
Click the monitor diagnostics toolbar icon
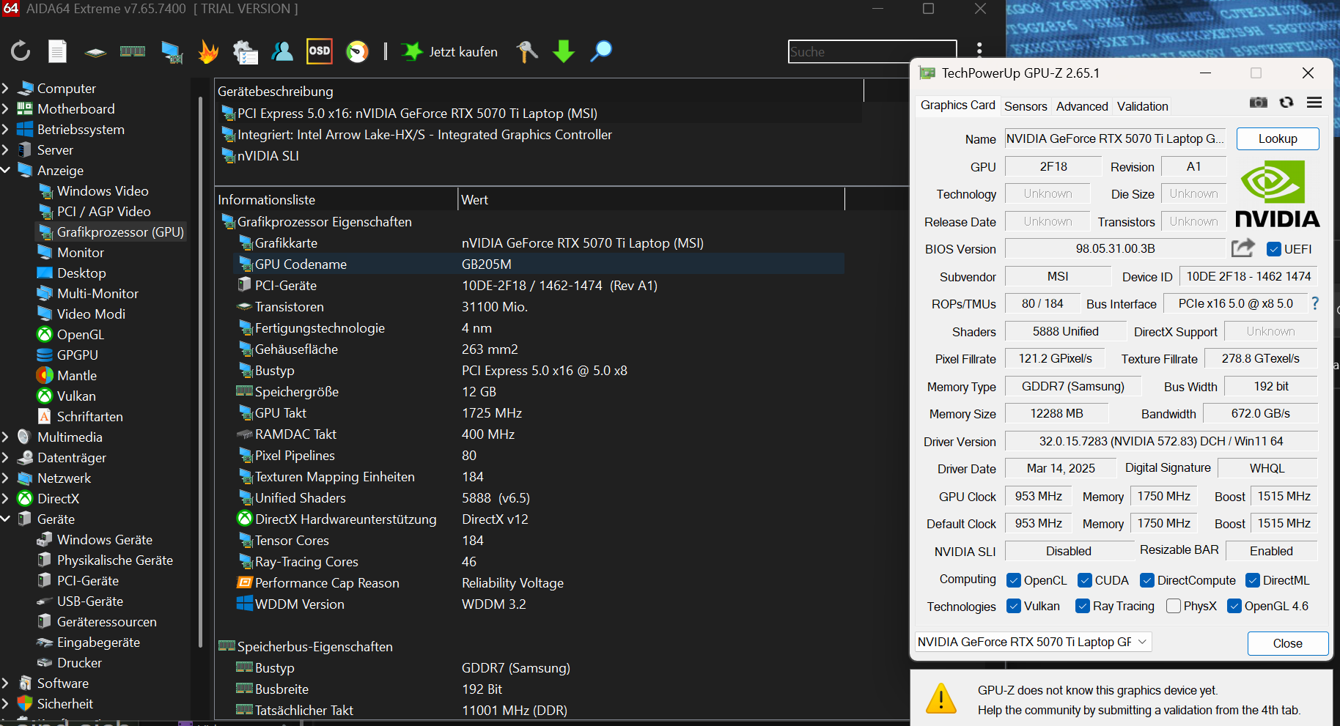point(172,52)
